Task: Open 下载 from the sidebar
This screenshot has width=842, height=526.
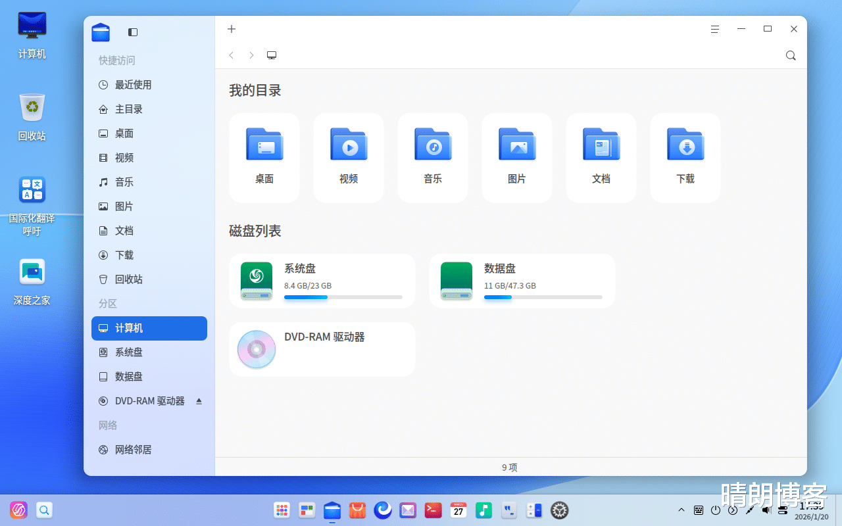Action: point(149,255)
